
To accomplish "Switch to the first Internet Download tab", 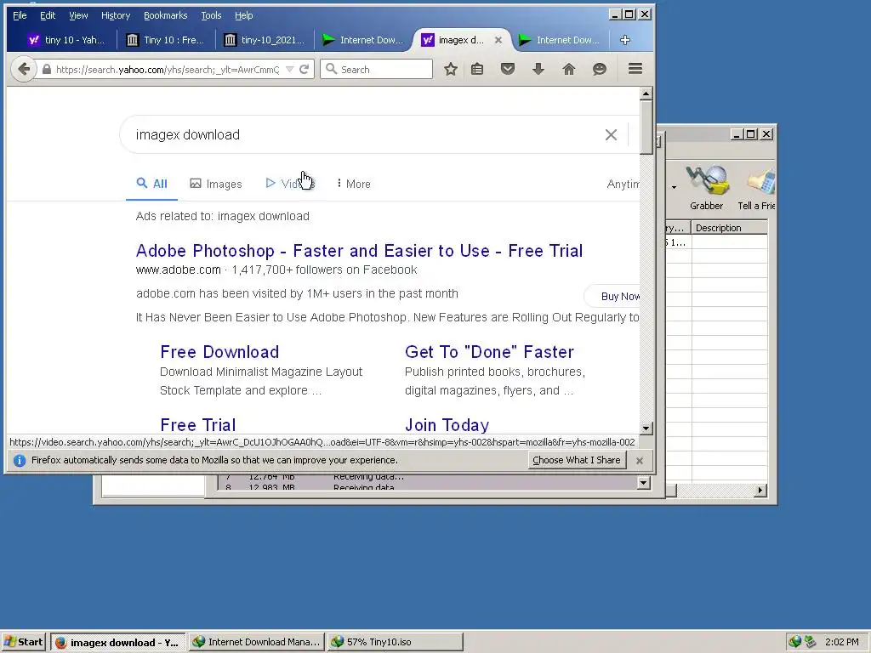I will click(362, 40).
